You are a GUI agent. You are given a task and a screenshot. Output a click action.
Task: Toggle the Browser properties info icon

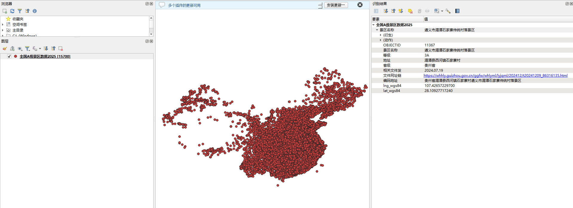(x=35, y=11)
